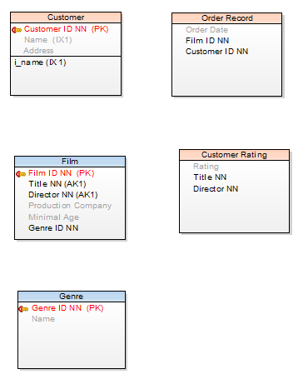Click the Genre ID primary key icon

click(23, 309)
